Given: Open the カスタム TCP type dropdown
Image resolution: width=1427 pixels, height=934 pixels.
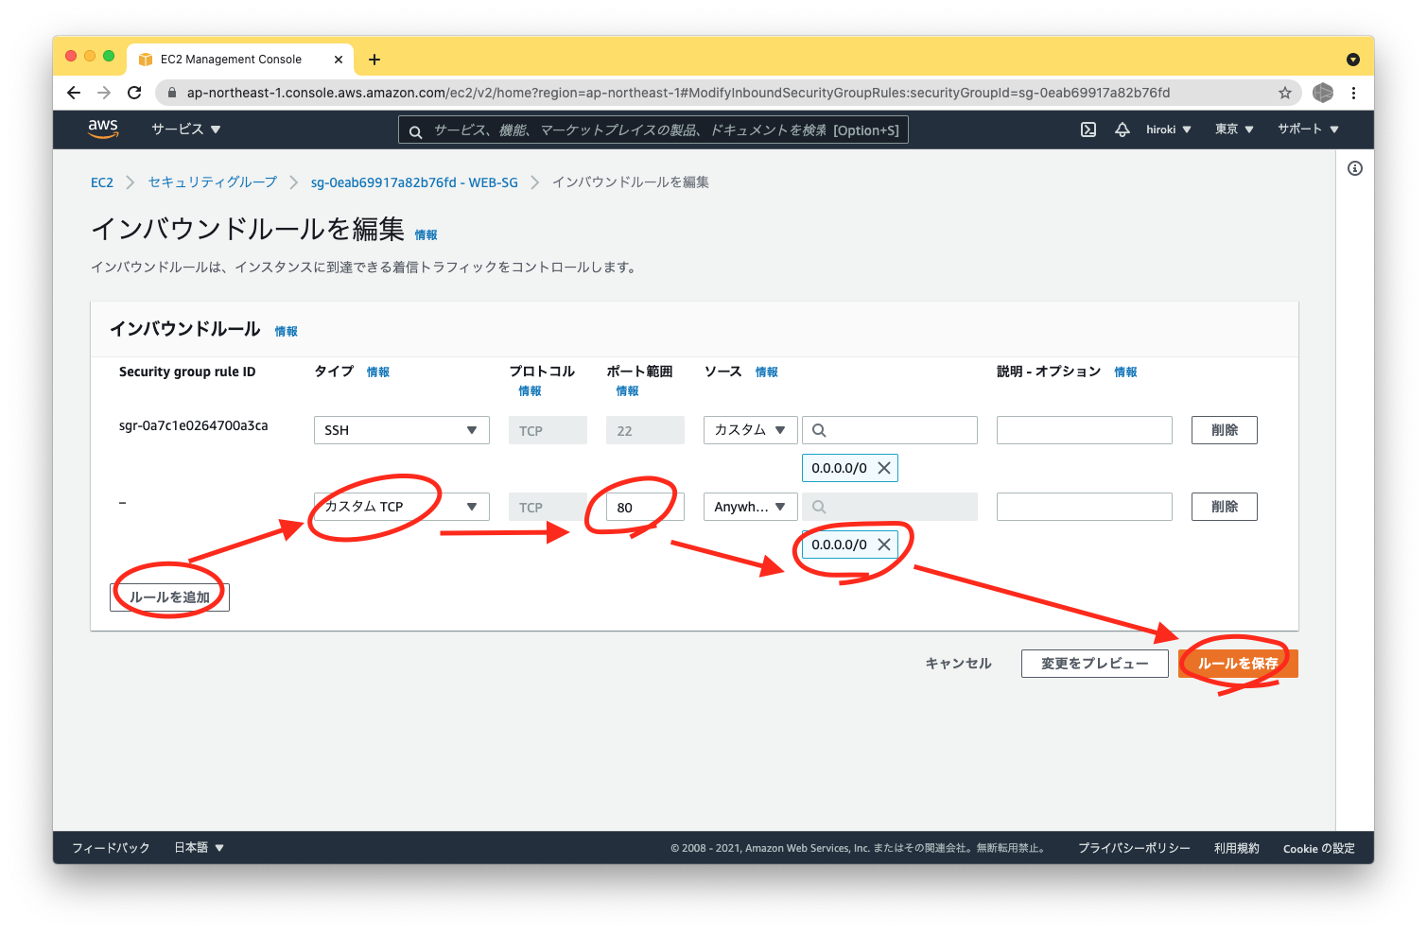Looking at the screenshot, I should coord(402,507).
